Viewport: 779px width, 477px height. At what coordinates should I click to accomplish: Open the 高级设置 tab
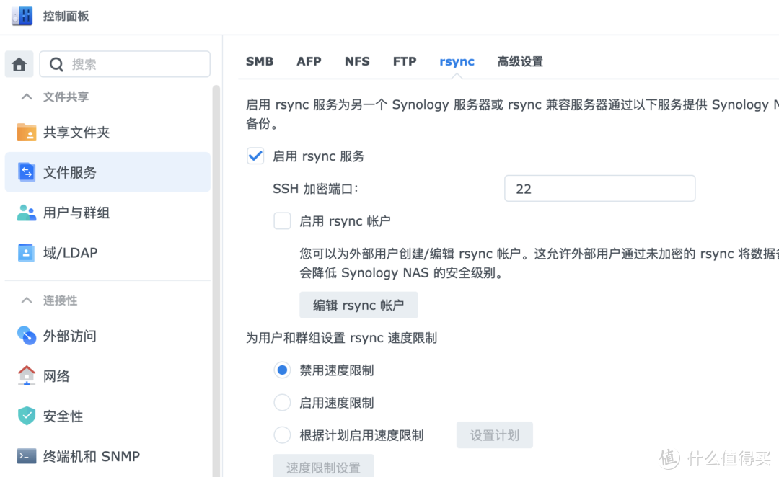pyautogui.click(x=520, y=61)
